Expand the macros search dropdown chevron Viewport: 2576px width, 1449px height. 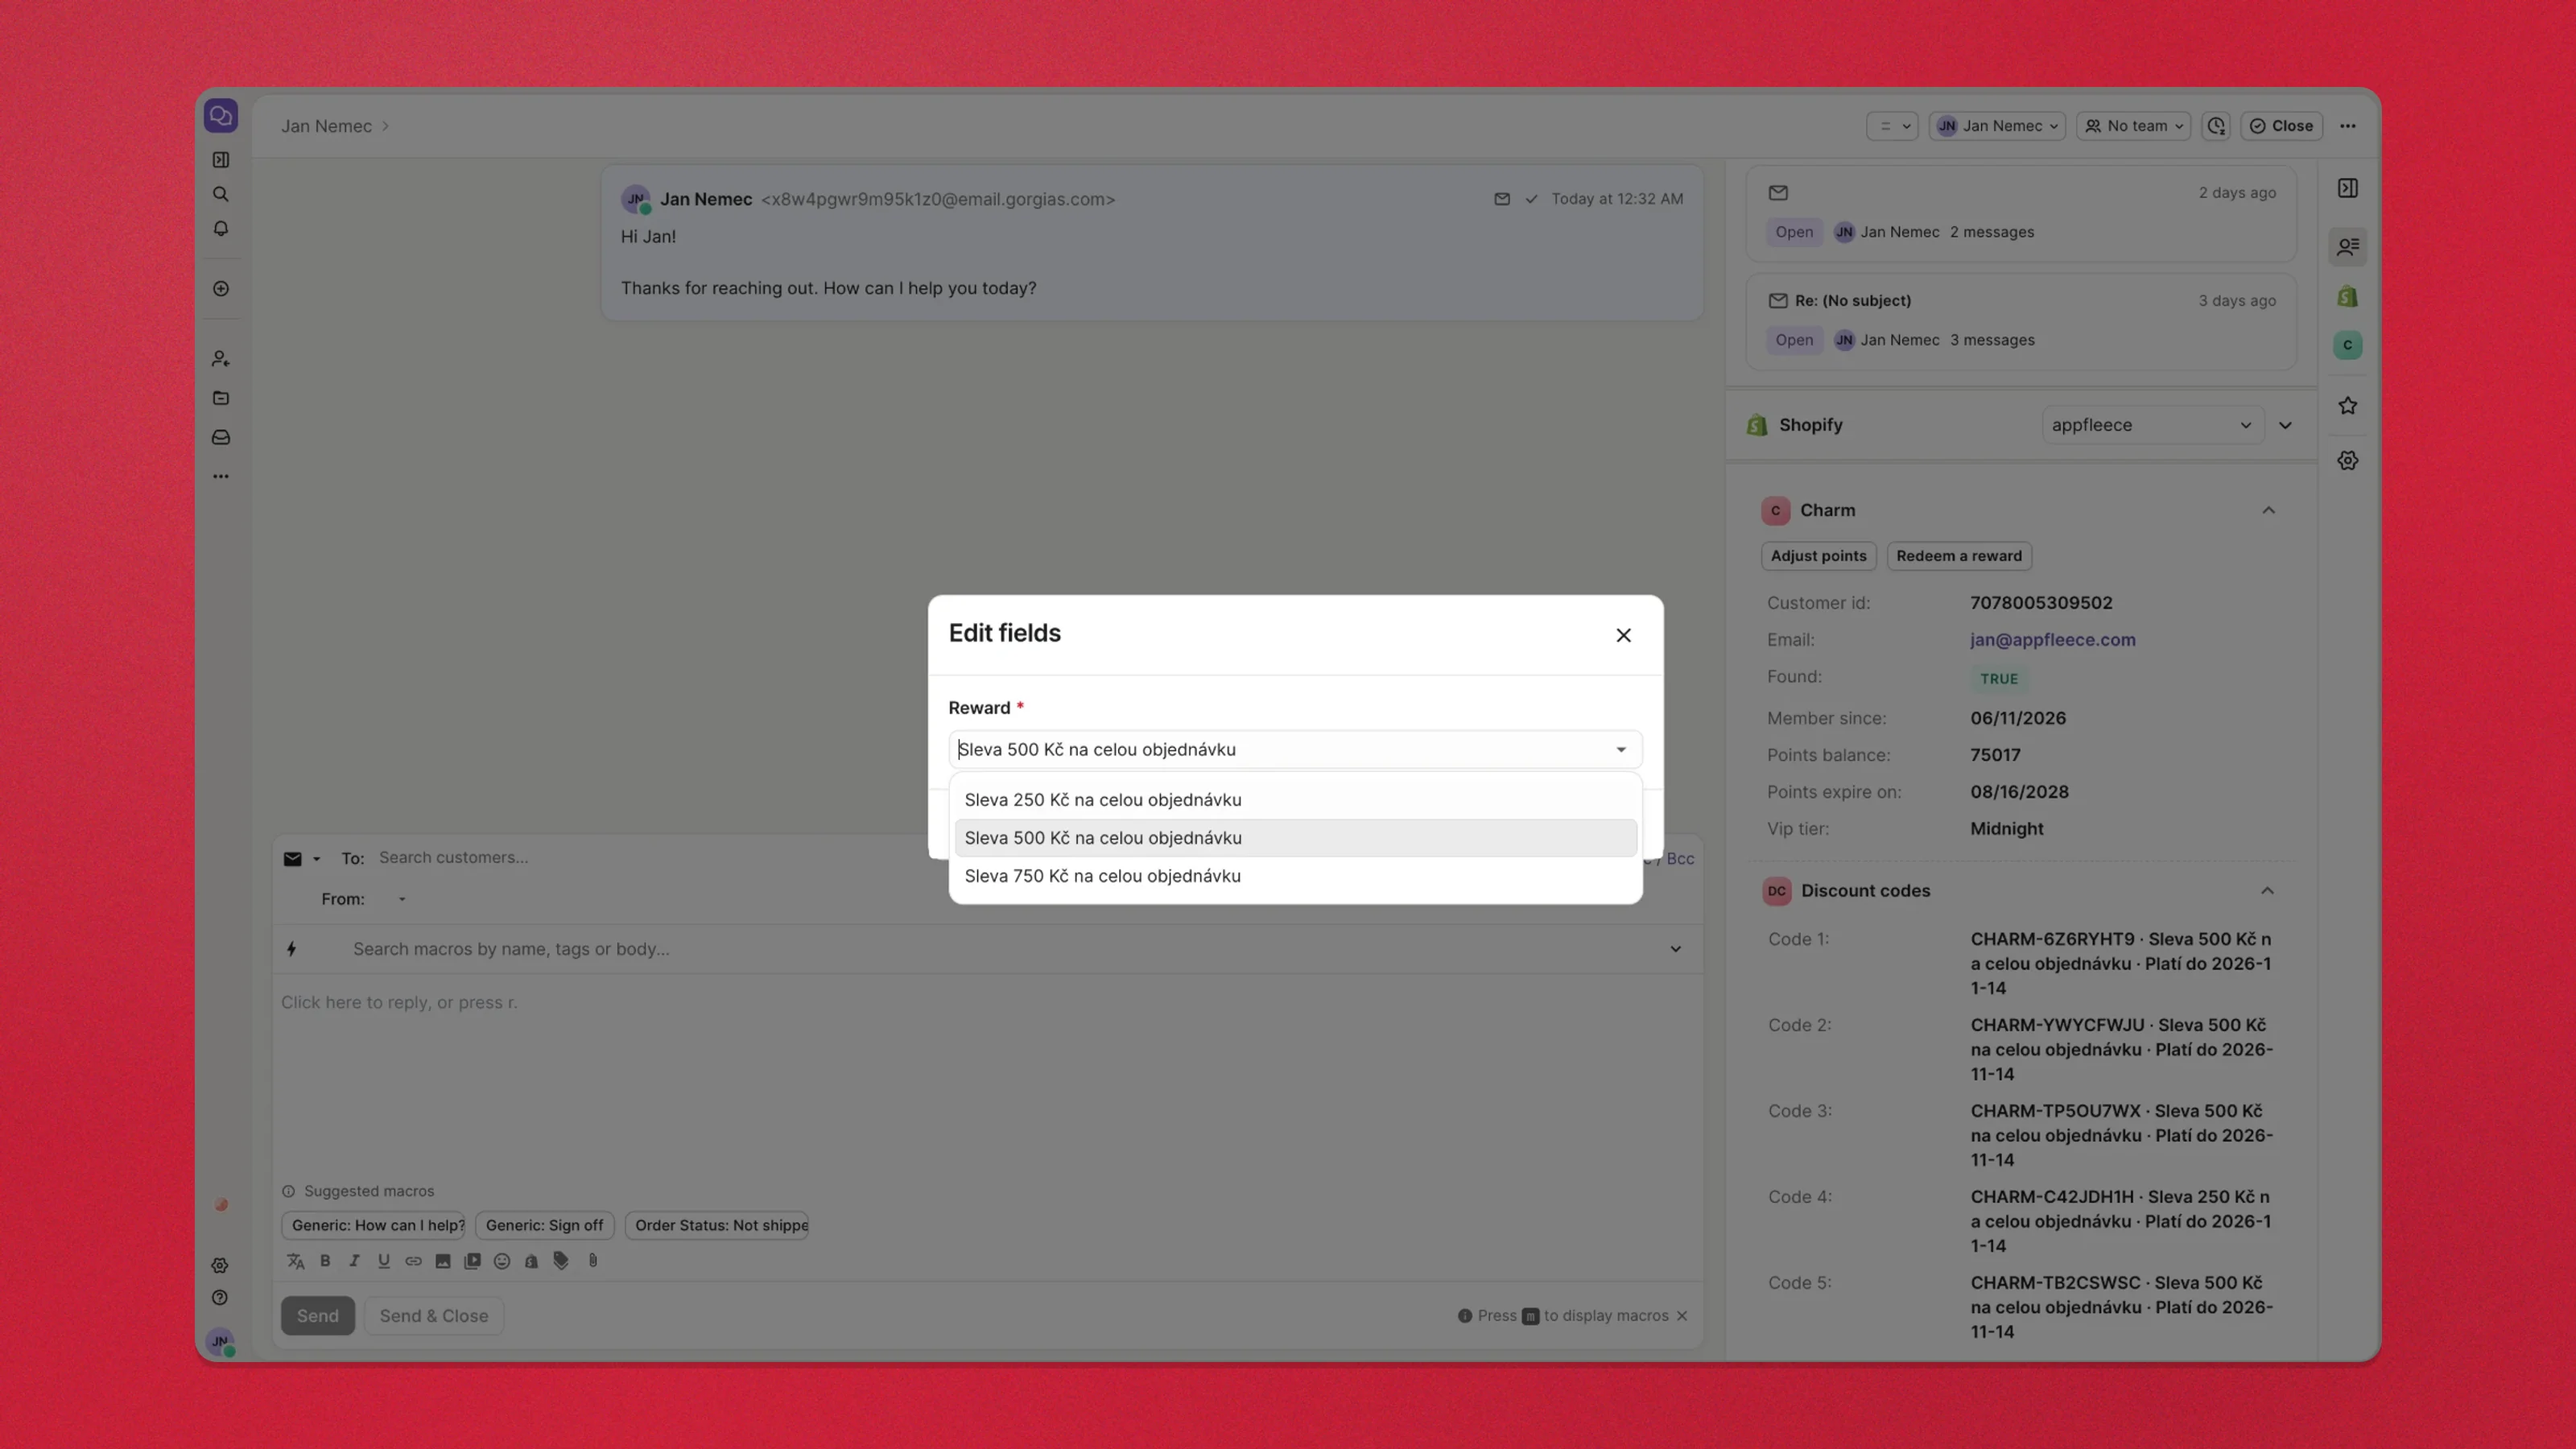tap(1675, 949)
